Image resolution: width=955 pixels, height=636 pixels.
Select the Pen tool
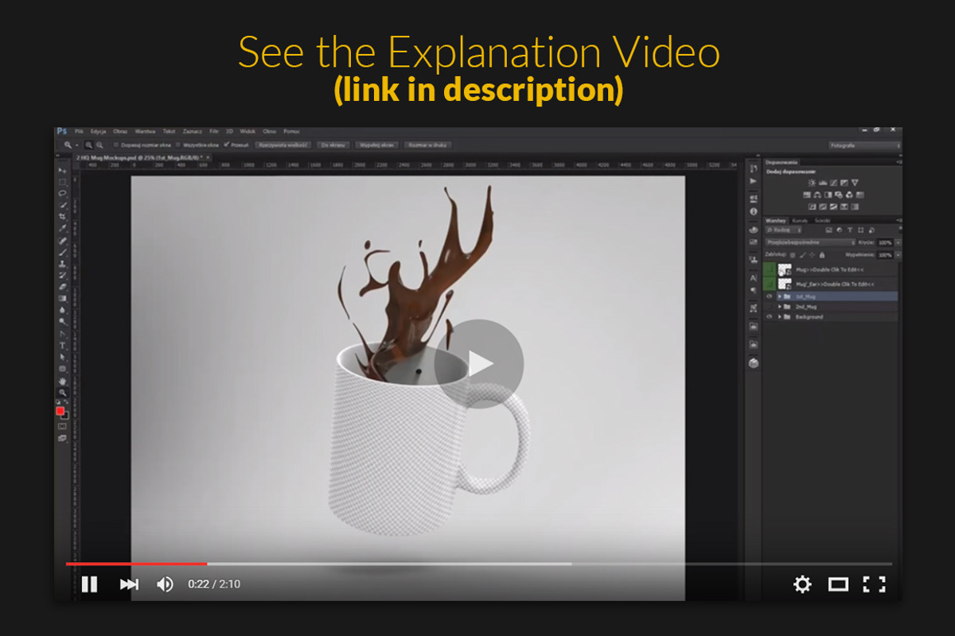tap(62, 334)
